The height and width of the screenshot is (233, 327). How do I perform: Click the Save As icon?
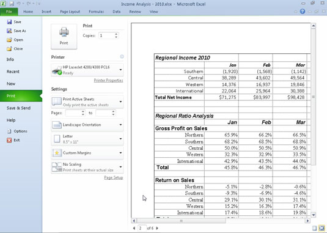(x=9, y=31)
